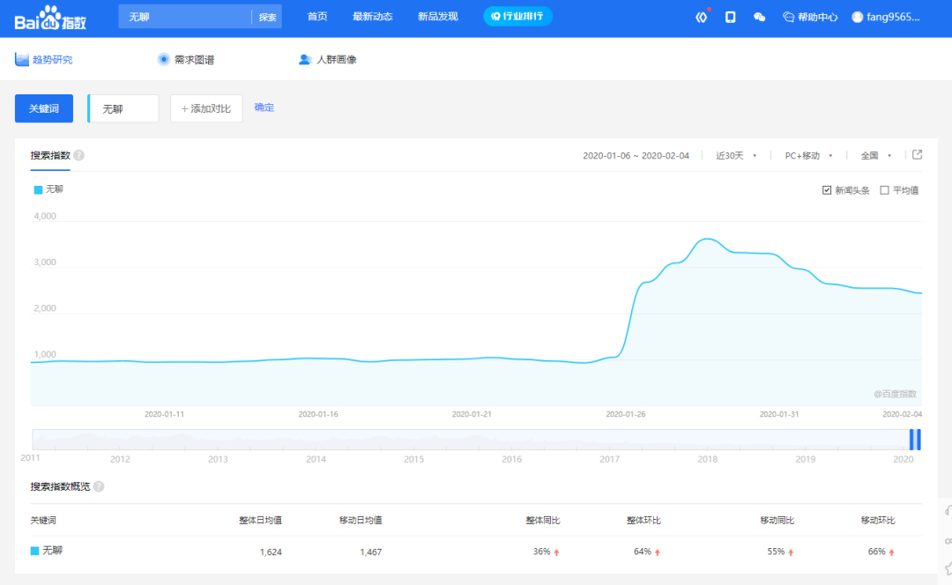Open notifications icon with red dot
Viewport: 952px width, 585px height.
[x=702, y=17]
